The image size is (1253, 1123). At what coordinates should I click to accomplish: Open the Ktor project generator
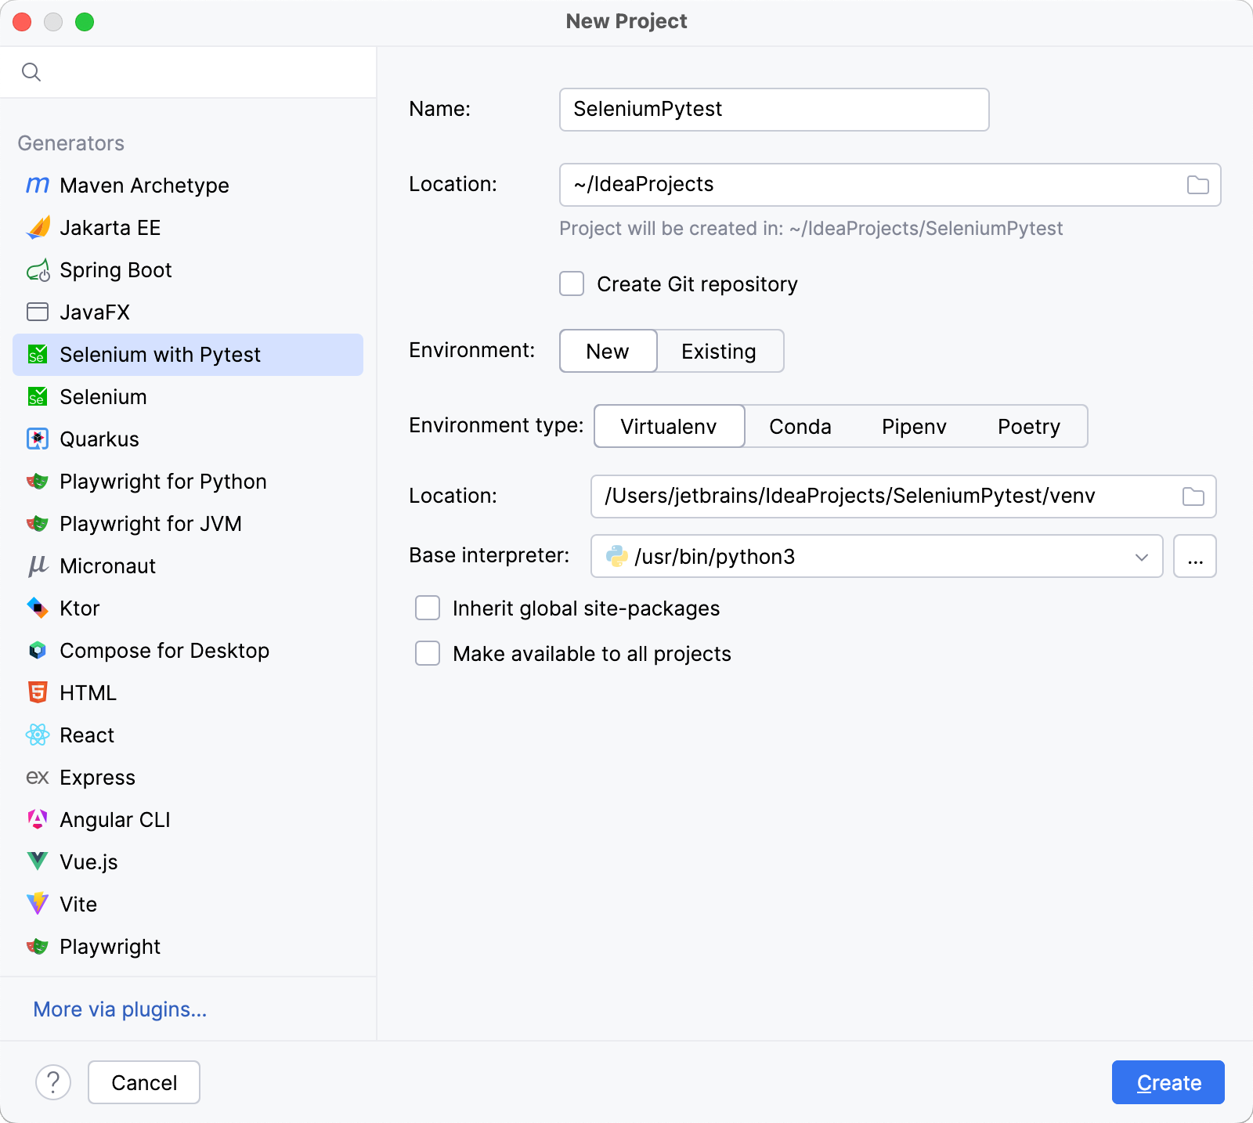79,608
